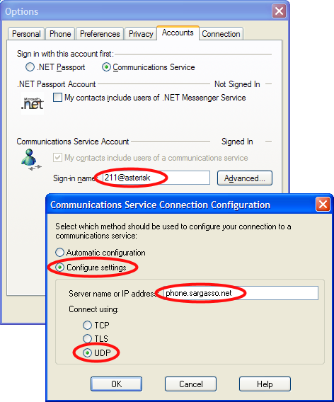334x402 pixels.
Task: Click the Microsoft .net Passport logo
Action: pos(33,103)
